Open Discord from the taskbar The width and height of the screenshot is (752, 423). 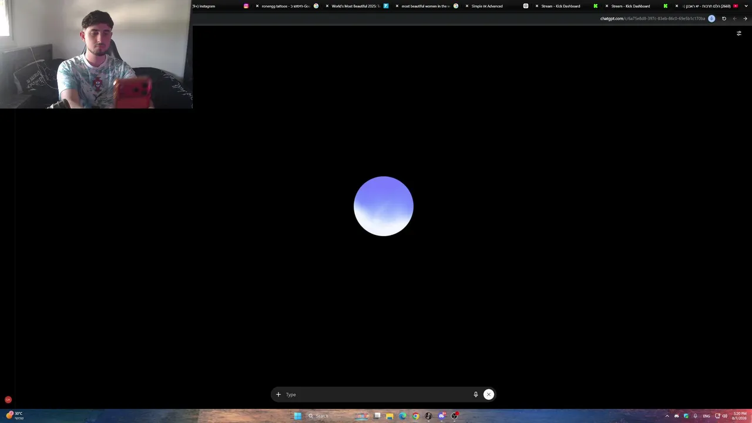tap(441, 416)
